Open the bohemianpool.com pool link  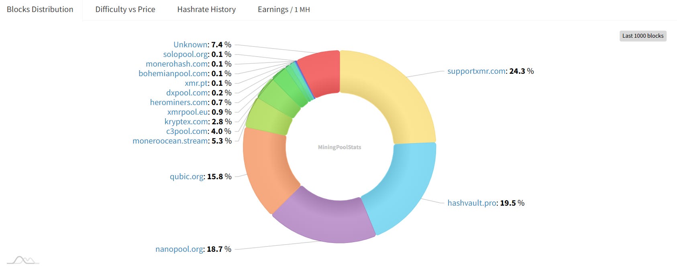coord(173,73)
